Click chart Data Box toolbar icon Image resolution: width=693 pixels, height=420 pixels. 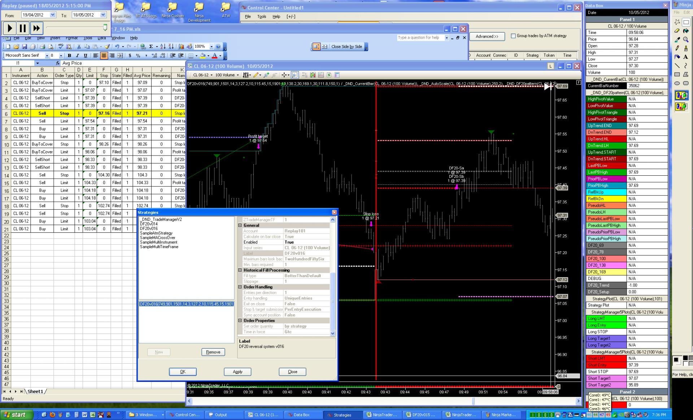295,75
